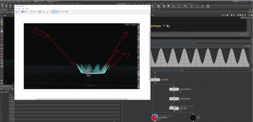The image size is (253, 122).
Task: Expand the Delay dropdown arrow in Snipping Tool
Action: tap(38, 11)
